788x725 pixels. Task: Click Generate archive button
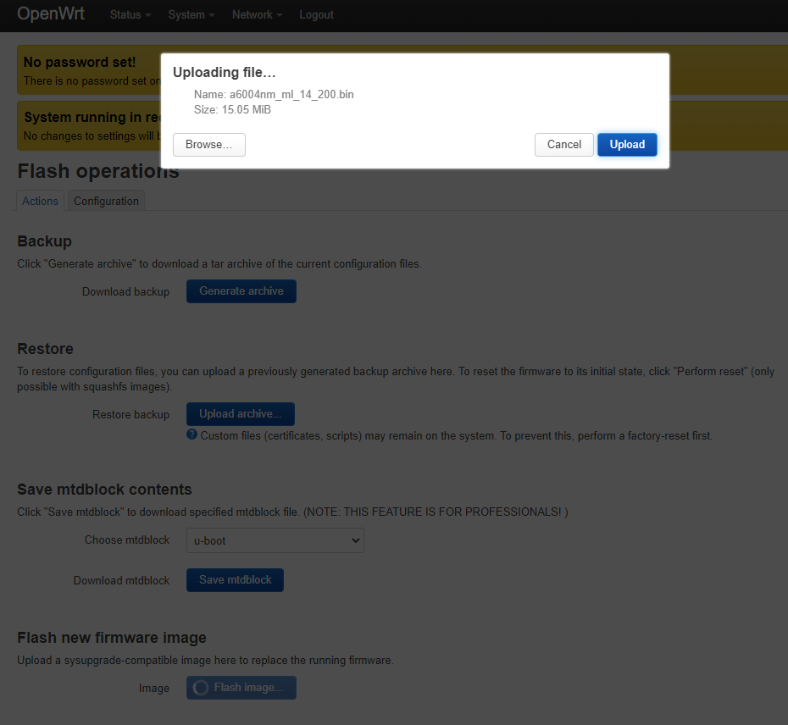[x=241, y=291]
